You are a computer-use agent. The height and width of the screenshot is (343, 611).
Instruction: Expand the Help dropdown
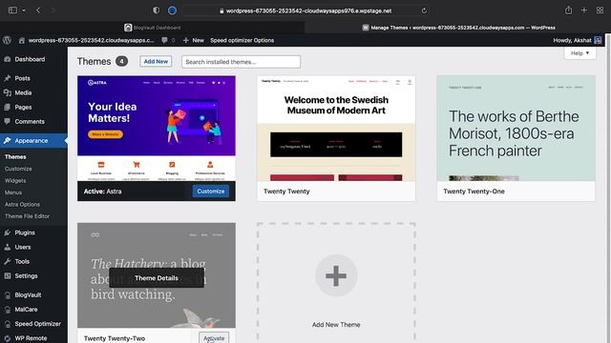click(x=579, y=53)
